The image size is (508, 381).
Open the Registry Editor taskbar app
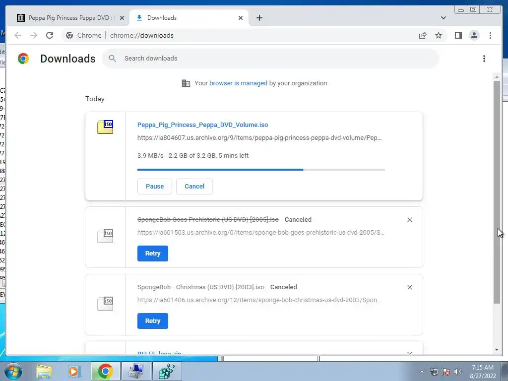[167, 371]
